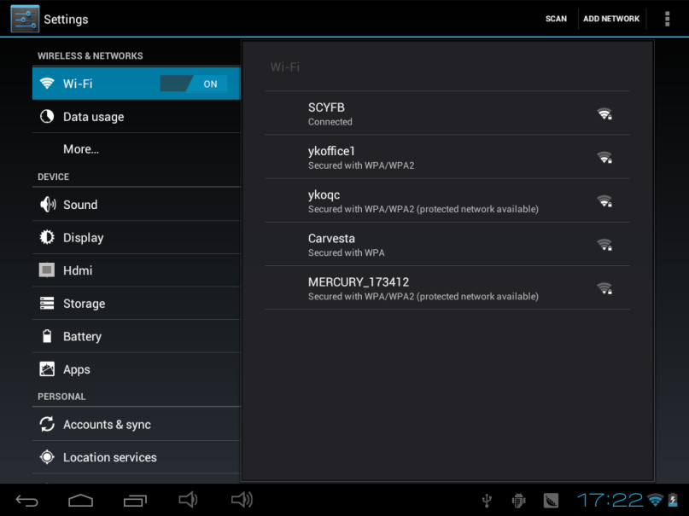The image size is (689, 516).
Task: Tap the Home navigation button
Action: point(81,500)
